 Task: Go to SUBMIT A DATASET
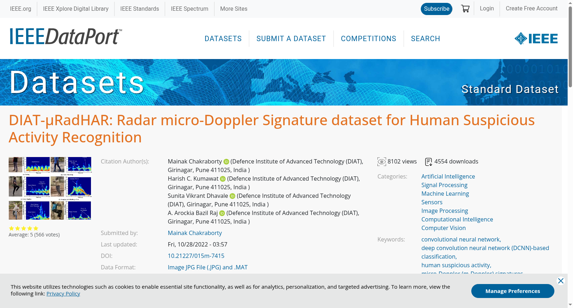tap(291, 39)
